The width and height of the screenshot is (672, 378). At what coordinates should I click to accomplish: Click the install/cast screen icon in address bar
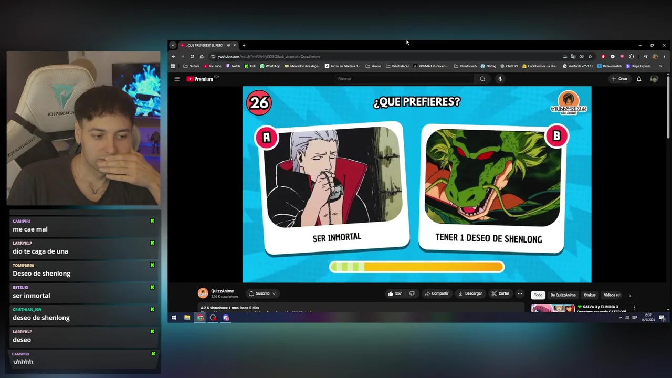(x=565, y=56)
